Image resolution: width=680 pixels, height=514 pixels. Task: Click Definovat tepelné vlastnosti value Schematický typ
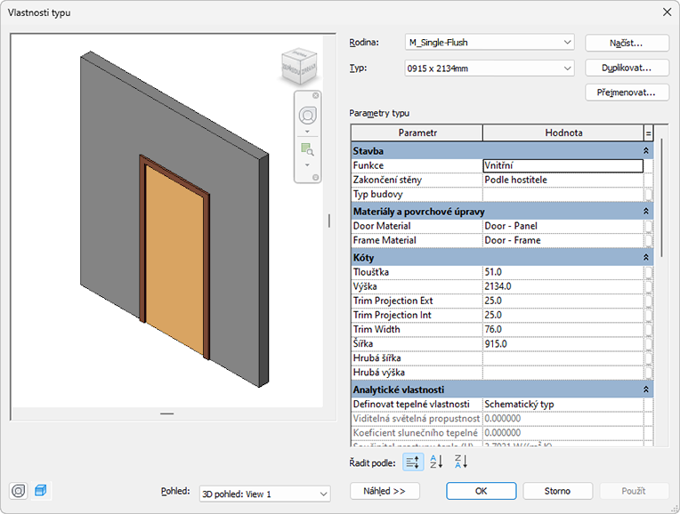tap(563, 404)
